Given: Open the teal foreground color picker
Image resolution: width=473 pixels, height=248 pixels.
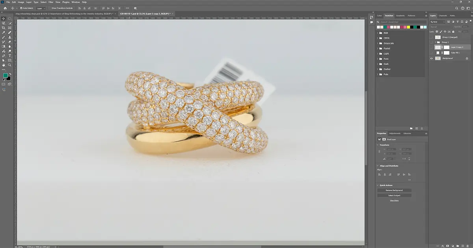Looking at the screenshot, I should pyautogui.click(x=5, y=75).
